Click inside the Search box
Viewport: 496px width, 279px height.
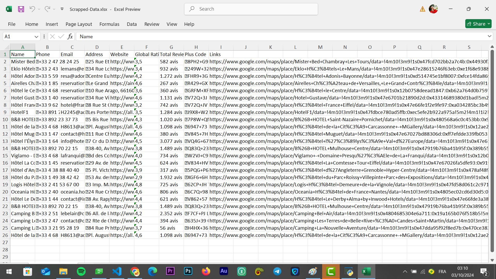click(251, 9)
